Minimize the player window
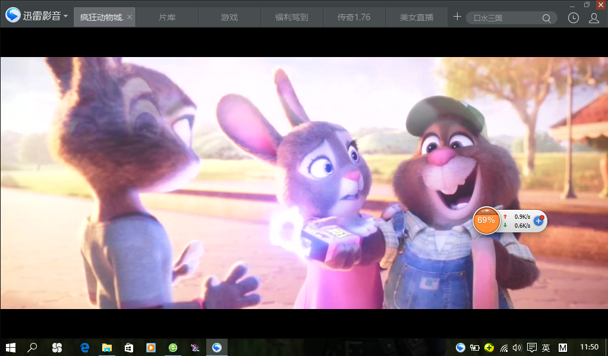 coord(573,6)
